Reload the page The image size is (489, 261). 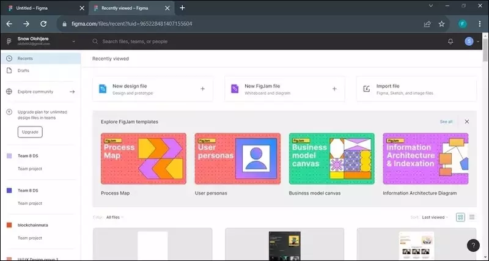coord(43,24)
